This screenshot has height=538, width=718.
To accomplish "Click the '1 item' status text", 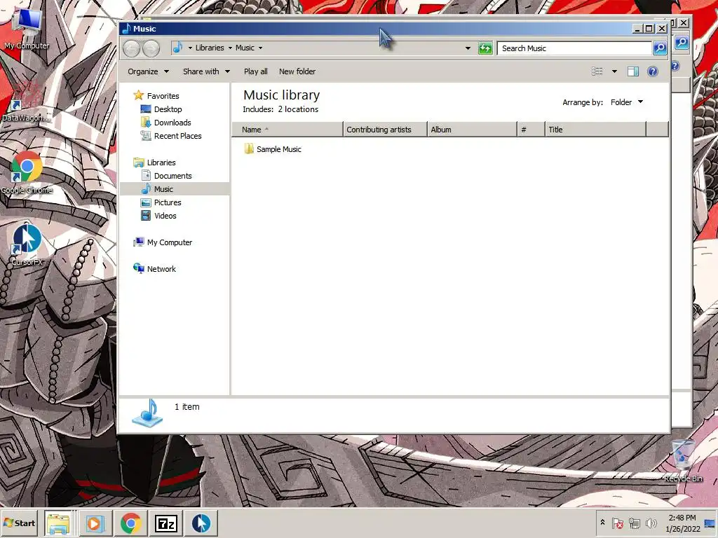I will tap(187, 407).
